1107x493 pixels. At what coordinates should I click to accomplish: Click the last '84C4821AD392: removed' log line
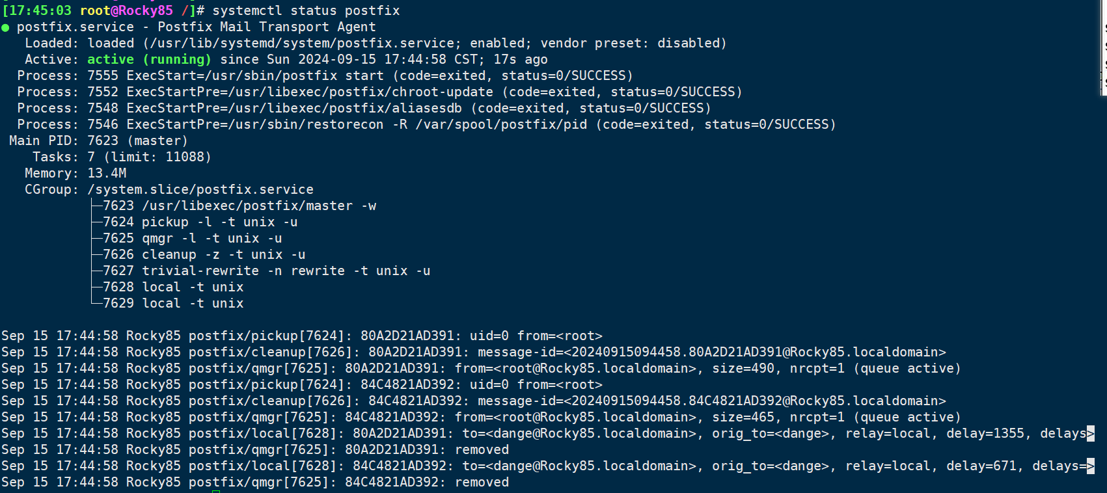[x=255, y=482]
